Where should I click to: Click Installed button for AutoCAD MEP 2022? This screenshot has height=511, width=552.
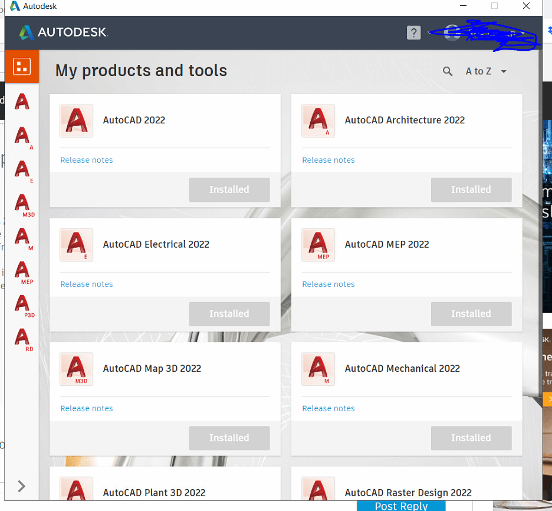(x=471, y=314)
